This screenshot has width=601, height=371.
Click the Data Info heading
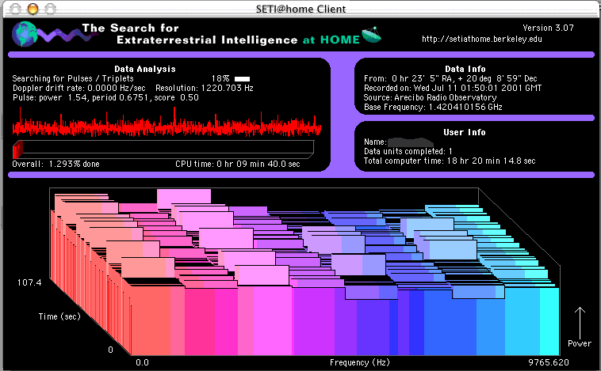[x=465, y=69]
